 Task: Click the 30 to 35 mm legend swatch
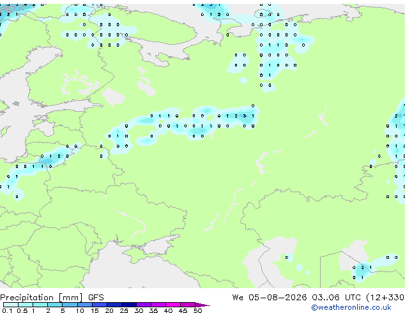click(144, 305)
